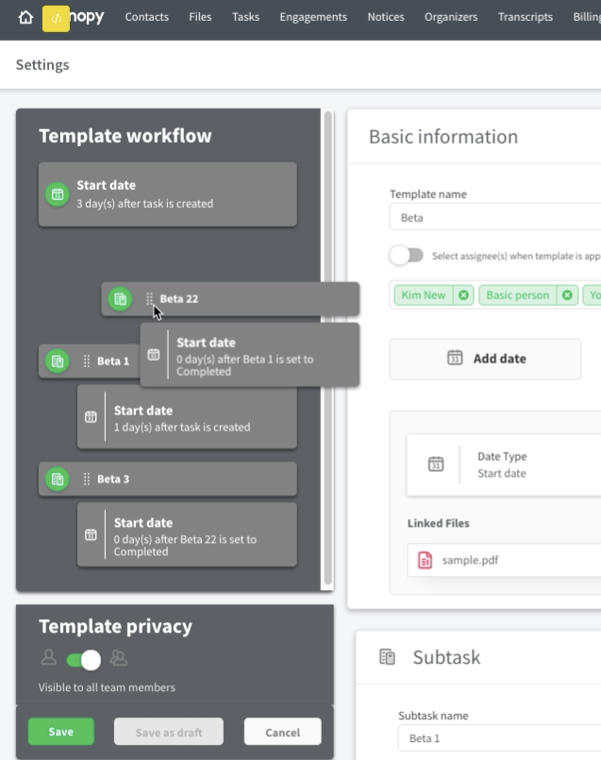Screen dimensions: 601x760
Task: Select the top Start date card text
Action: click(x=144, y=194)
